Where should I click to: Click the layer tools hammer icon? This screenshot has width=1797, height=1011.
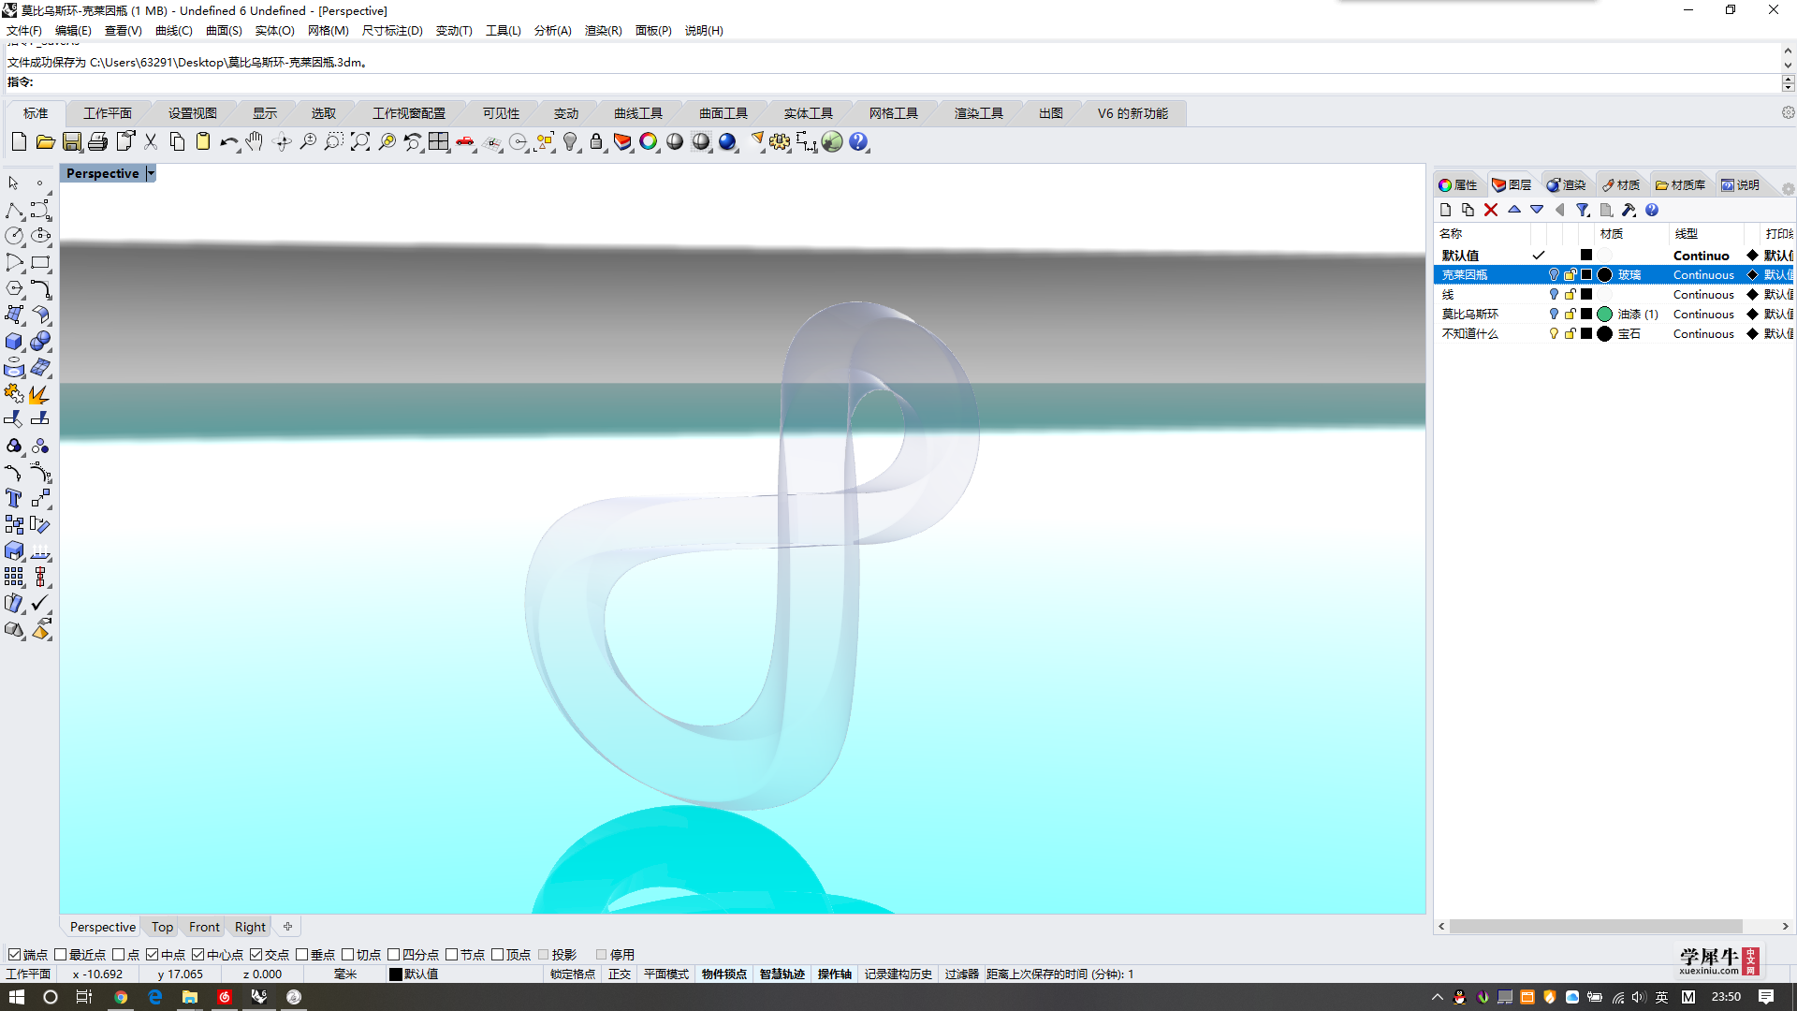pos(1629,210)
